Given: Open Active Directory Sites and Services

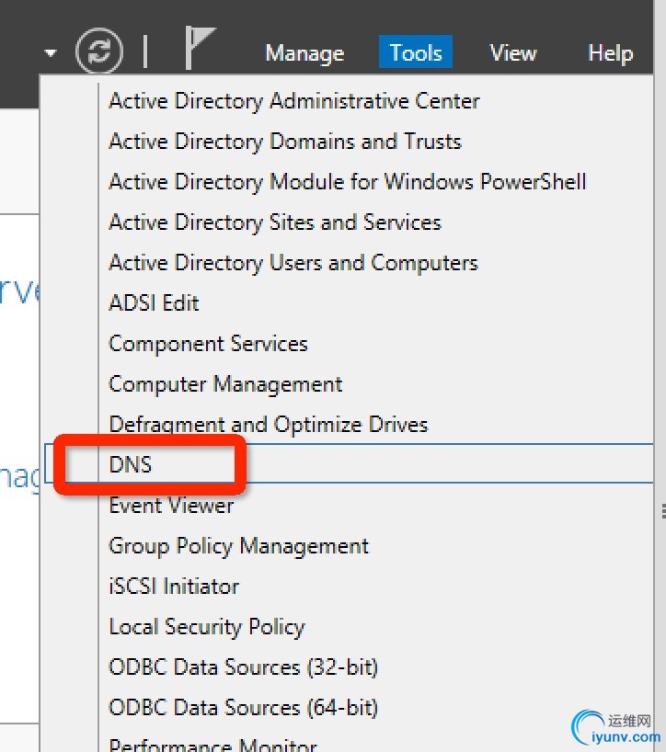Looking at the screenshot, I should click(275, 222).
